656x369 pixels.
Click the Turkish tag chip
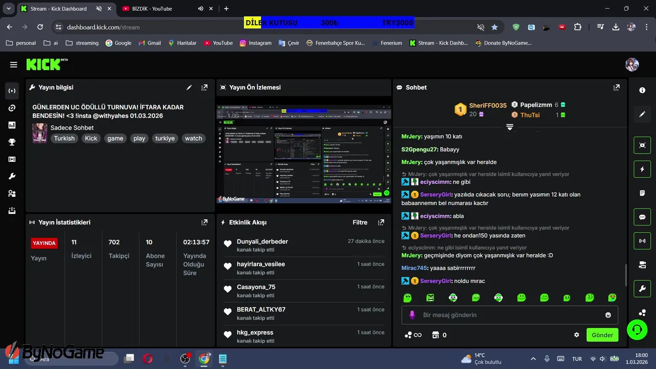tap(65, 138)
